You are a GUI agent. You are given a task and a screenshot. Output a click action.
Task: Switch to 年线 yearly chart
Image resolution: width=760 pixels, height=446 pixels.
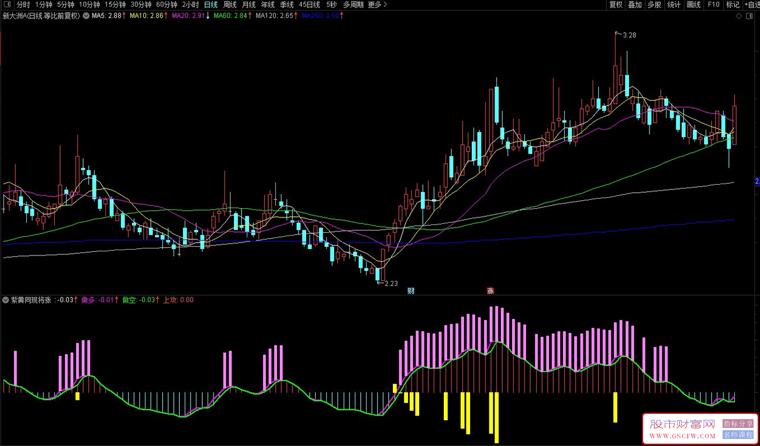(268, 5)
